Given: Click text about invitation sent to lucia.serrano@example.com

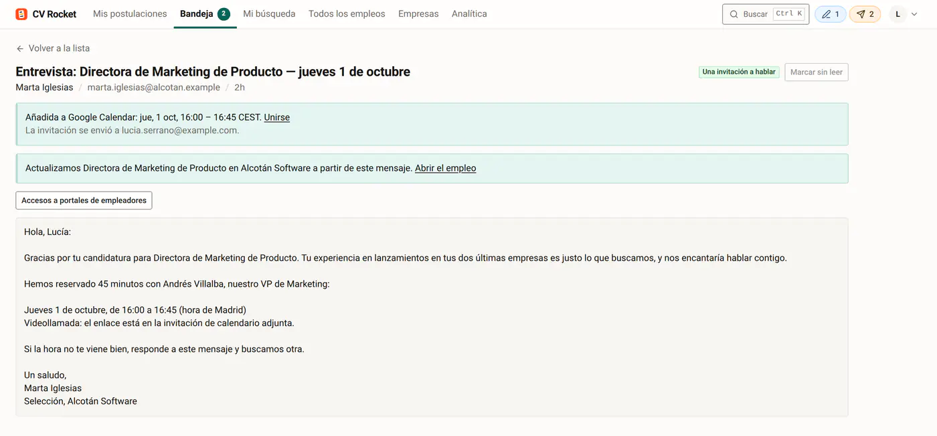Looking at the screenshot, I should [x=133, y=131].
